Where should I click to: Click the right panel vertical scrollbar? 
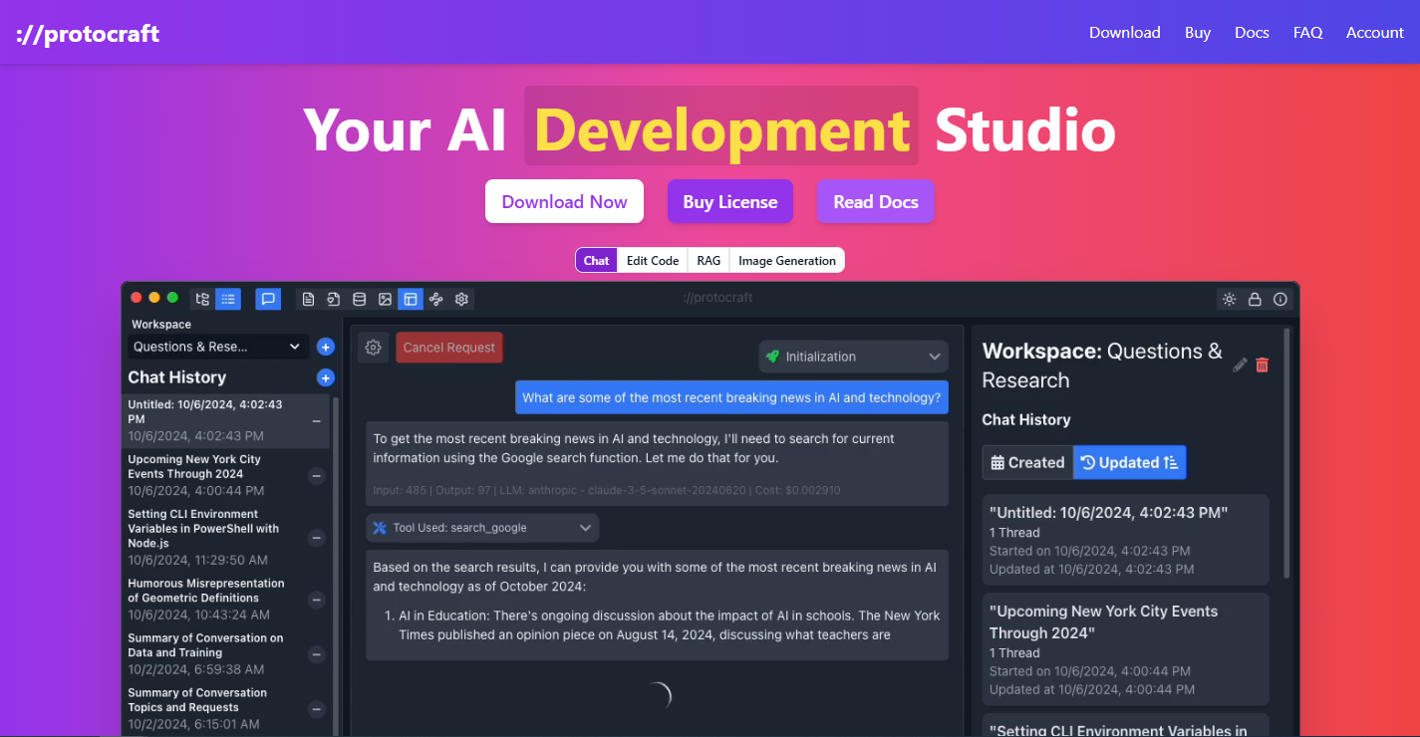click(x=1286, y=454)
